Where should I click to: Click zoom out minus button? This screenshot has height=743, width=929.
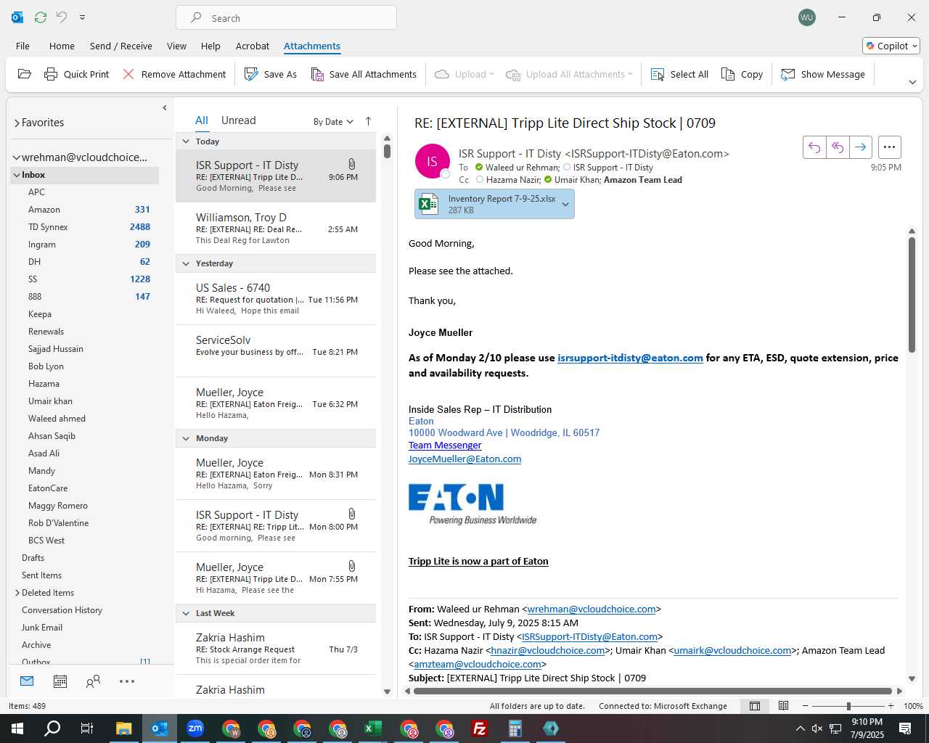coord(805,706)
